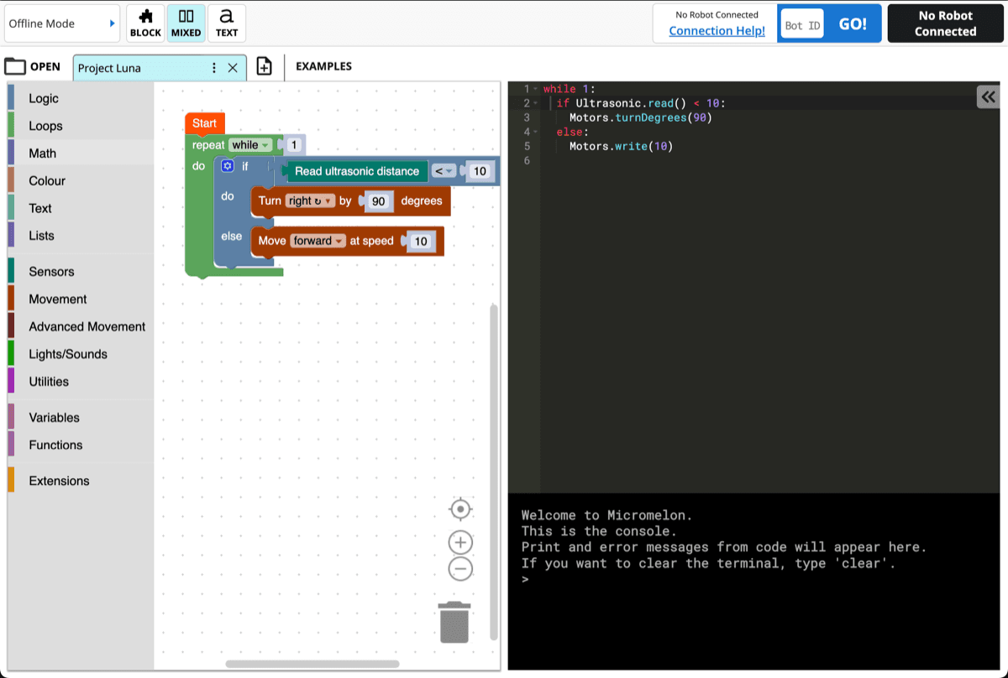Collapse the code editor with the chevron

(989, 96)
